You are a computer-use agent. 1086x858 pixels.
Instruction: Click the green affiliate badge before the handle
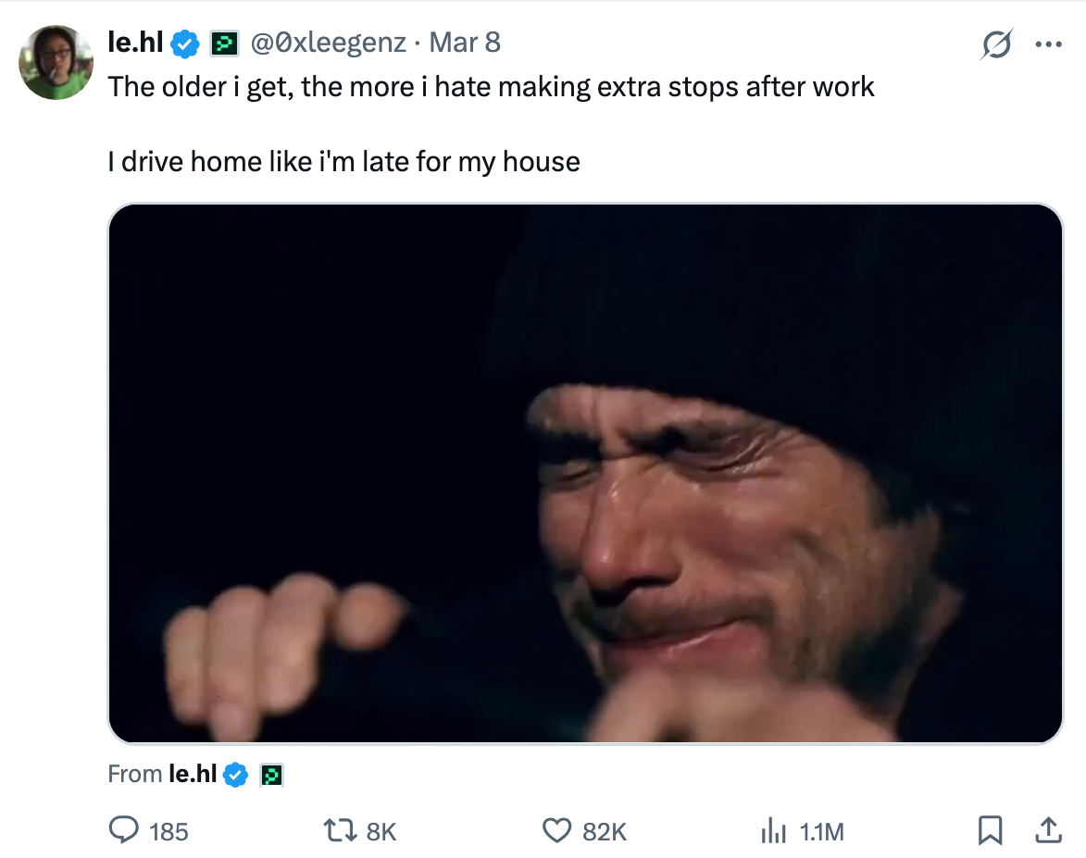(224, 43)
